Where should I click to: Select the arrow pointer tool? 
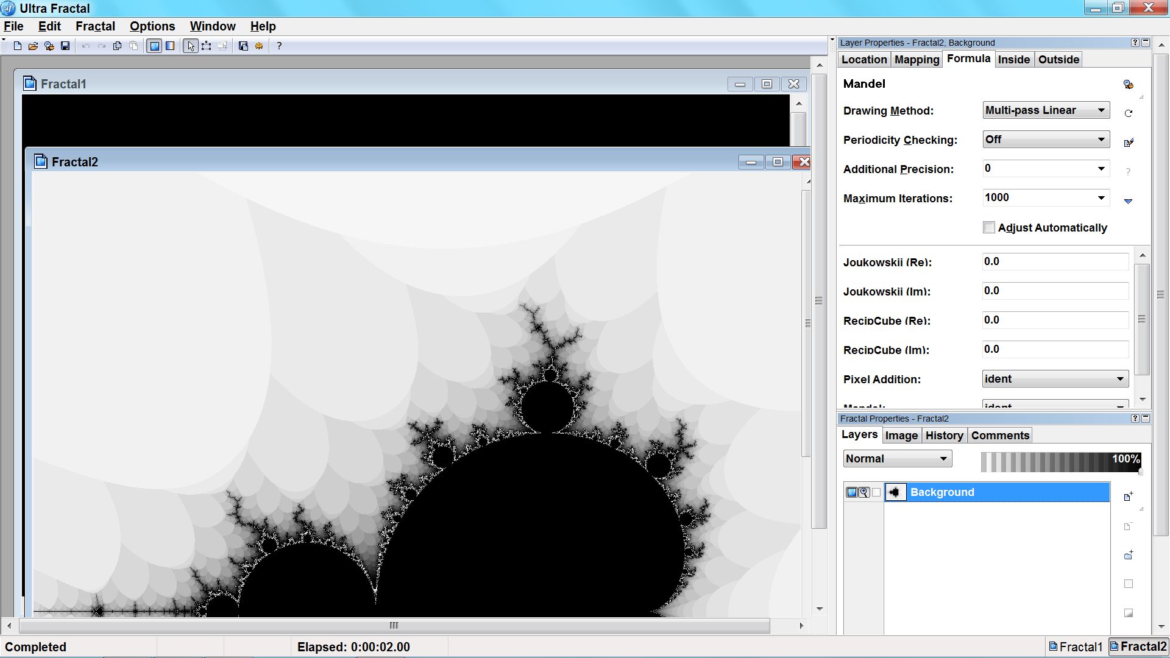(191, 46)
